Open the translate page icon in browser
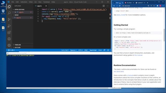Screen dimensions: 166x93 pos(148,6)
